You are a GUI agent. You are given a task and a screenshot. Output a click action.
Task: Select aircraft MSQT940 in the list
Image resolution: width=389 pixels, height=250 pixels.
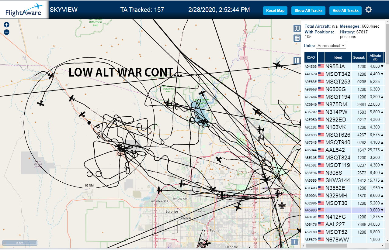(x=345, y=142)
